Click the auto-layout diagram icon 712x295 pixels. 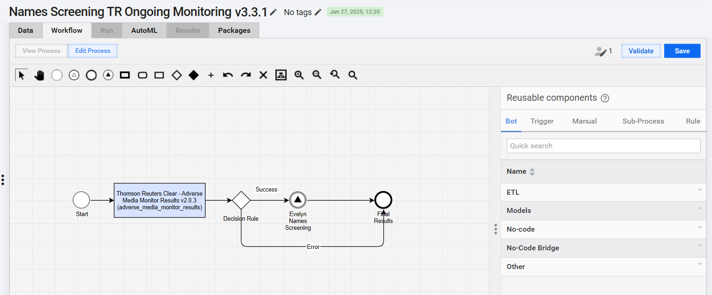[281, 75]
